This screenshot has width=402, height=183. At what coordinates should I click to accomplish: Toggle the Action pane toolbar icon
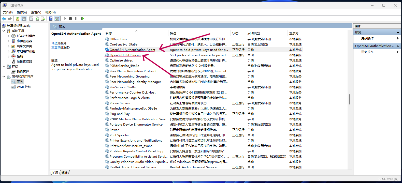[x=57, y=19]
